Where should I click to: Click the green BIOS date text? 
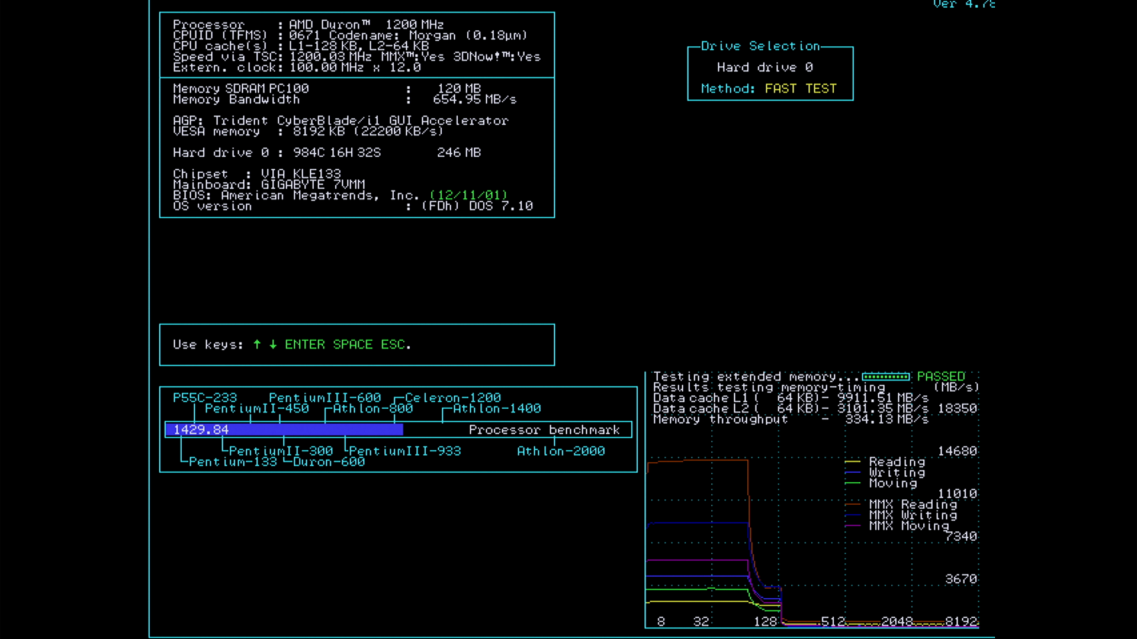(468, 195)
